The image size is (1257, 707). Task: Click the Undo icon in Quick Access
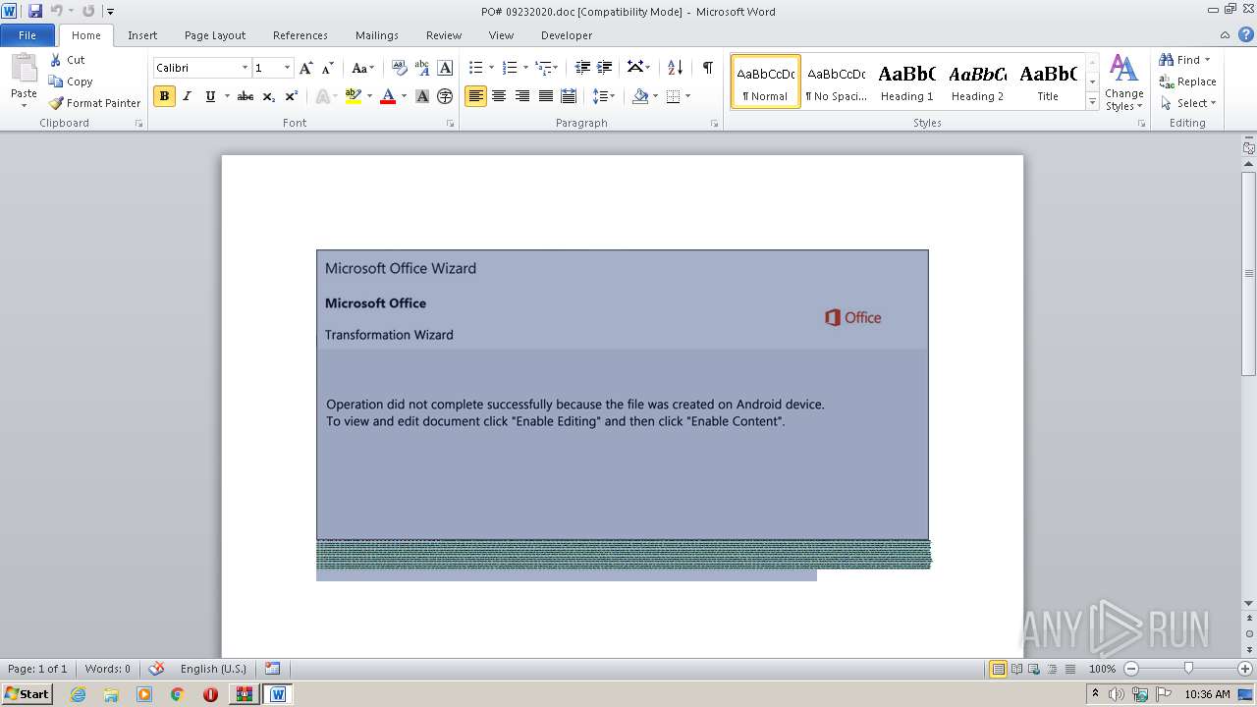click(x=57, y=11)
